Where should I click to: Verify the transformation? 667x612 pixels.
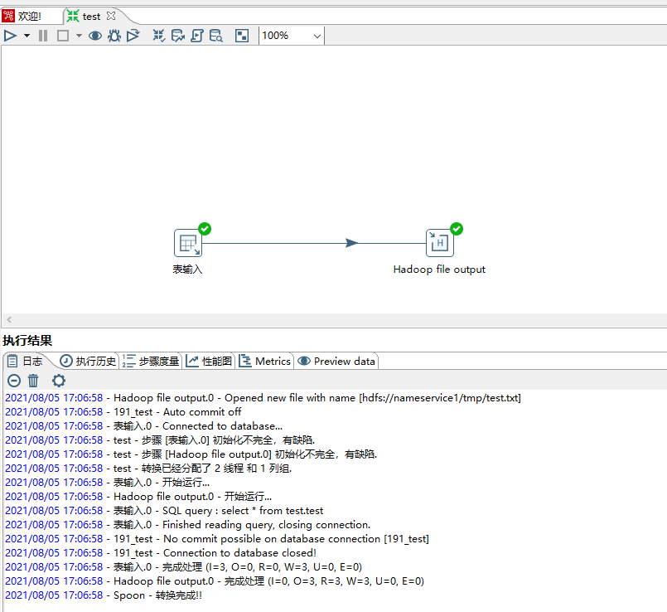tap(157, 36)
